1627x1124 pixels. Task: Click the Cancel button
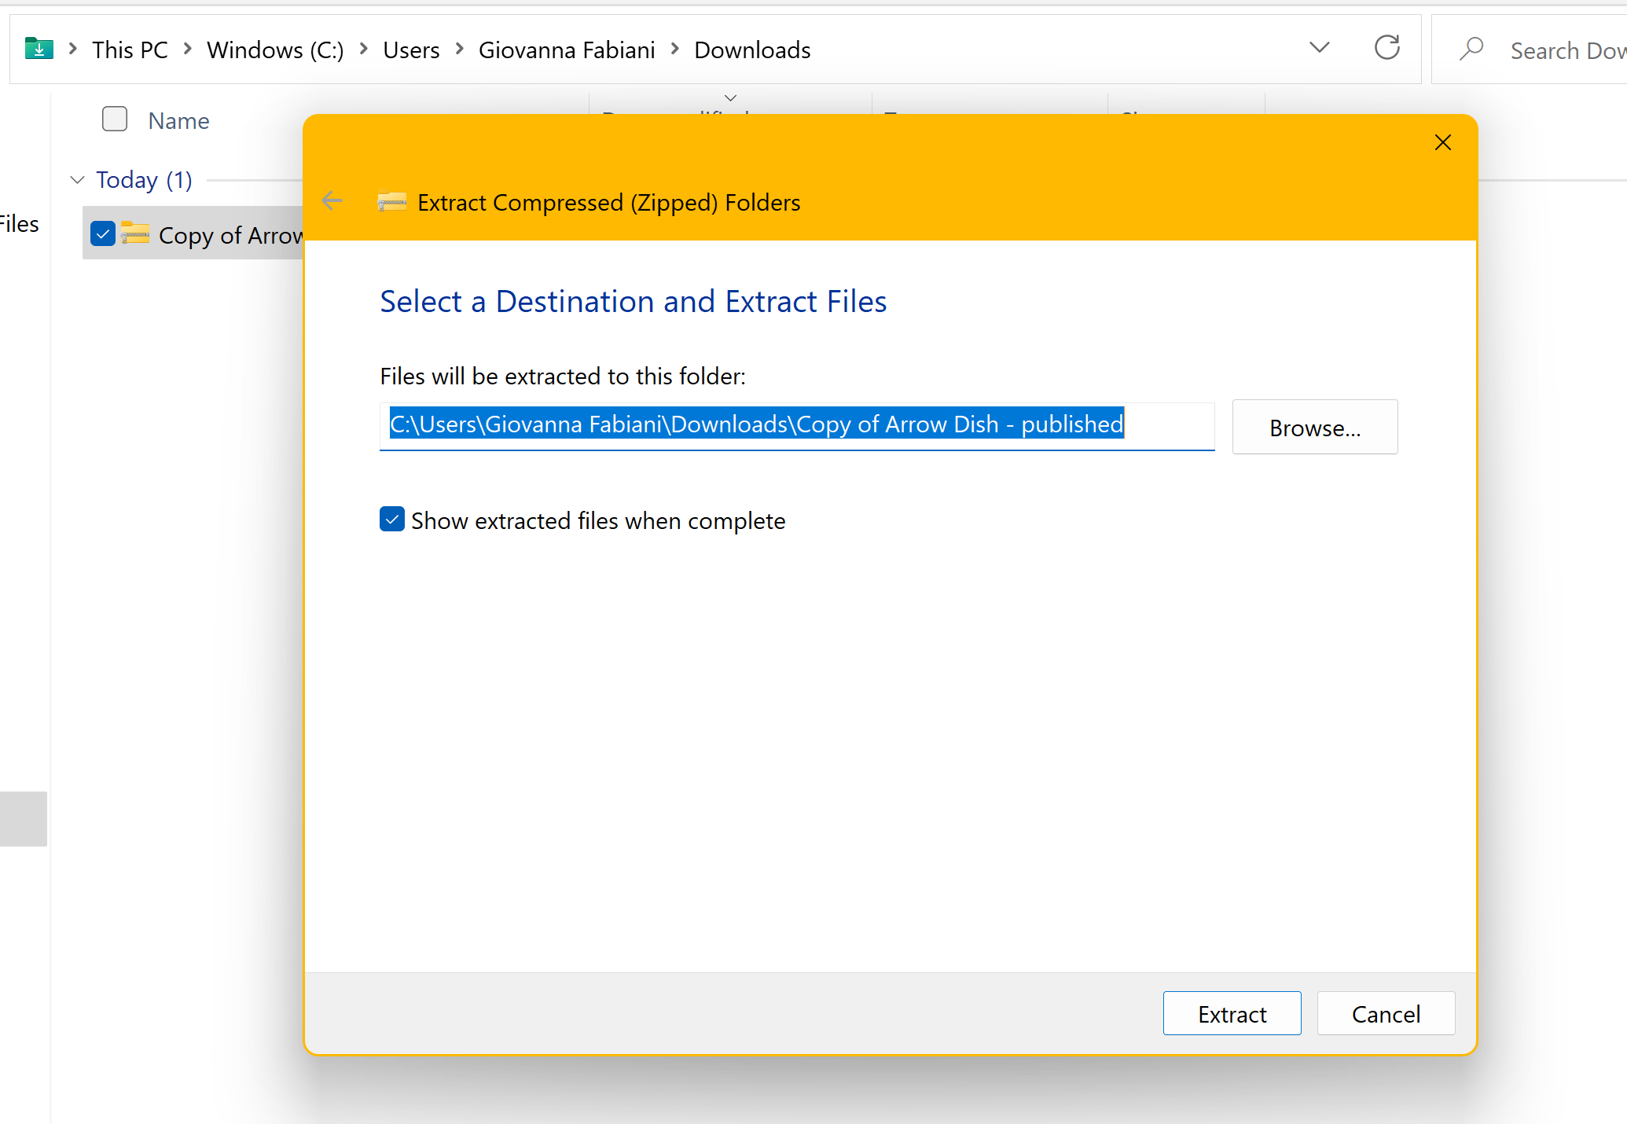click(x=1385, y=1014)
